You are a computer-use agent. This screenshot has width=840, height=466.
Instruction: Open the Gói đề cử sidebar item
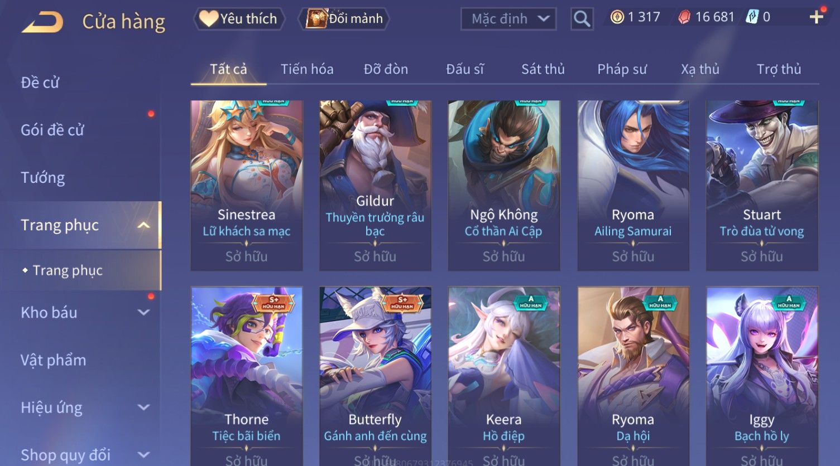[52, 130]
